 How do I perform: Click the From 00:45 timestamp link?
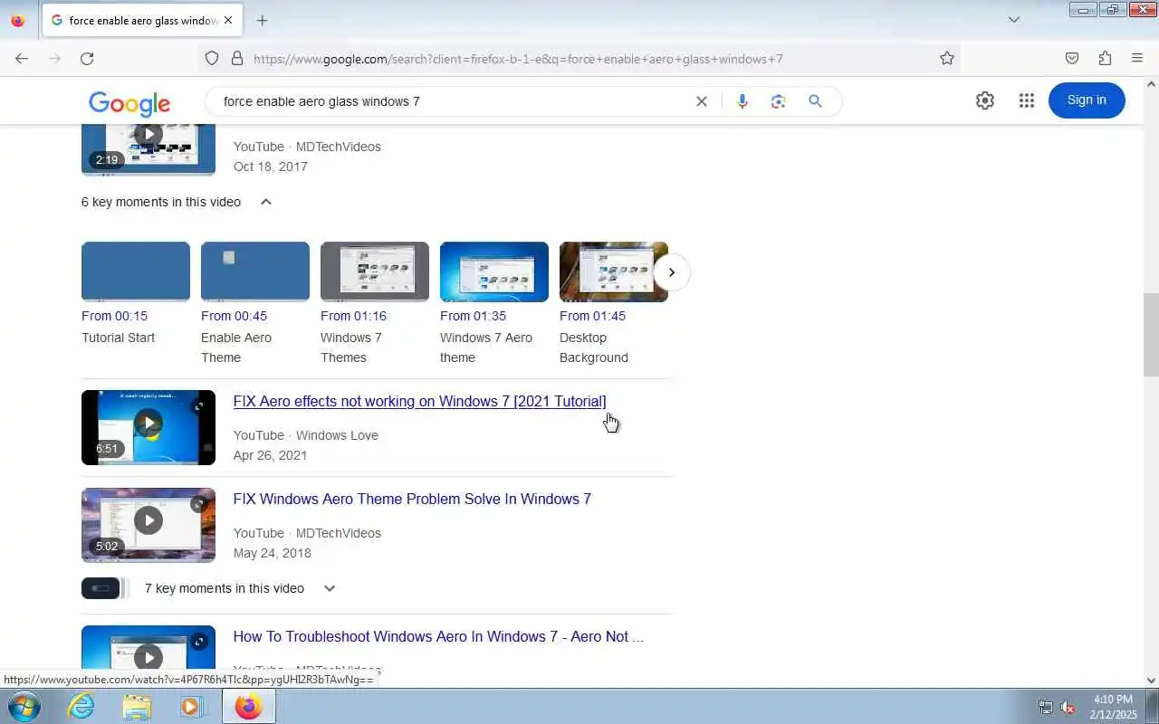(234, 316)
